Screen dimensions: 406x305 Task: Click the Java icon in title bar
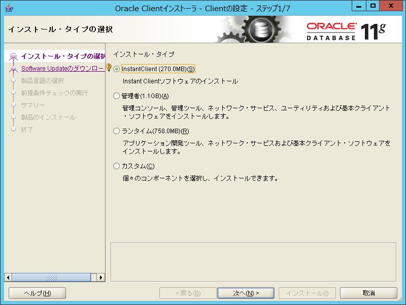pos(9,8)
